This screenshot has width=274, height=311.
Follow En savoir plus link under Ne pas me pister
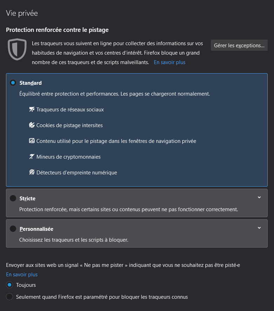[x=22, y=275]
